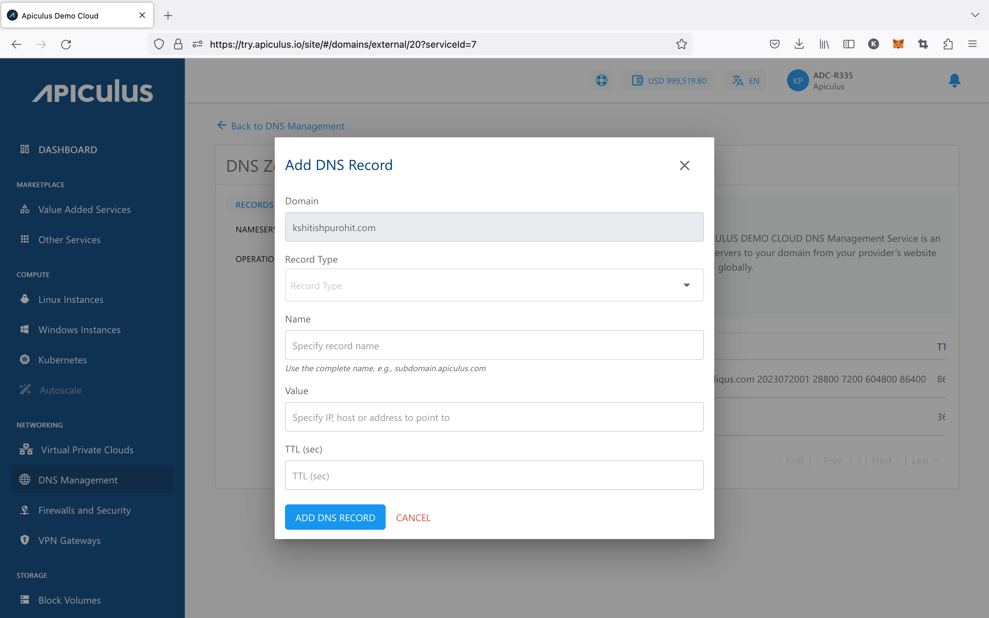Screen dimensions: 989x618
Task: Click the Back to DNS Management link
Action: pyautogui.click(x=280, y=126)
